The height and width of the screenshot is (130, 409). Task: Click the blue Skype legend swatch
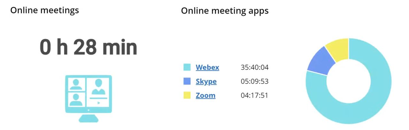point(187,81)
